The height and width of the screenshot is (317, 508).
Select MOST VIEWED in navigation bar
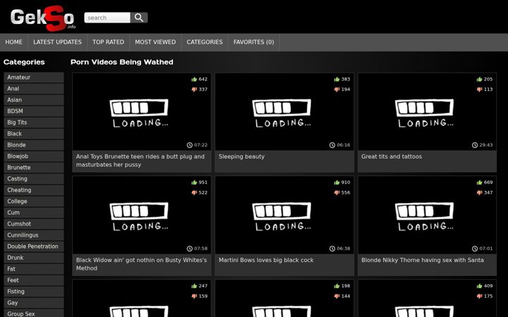coord(155,42)
